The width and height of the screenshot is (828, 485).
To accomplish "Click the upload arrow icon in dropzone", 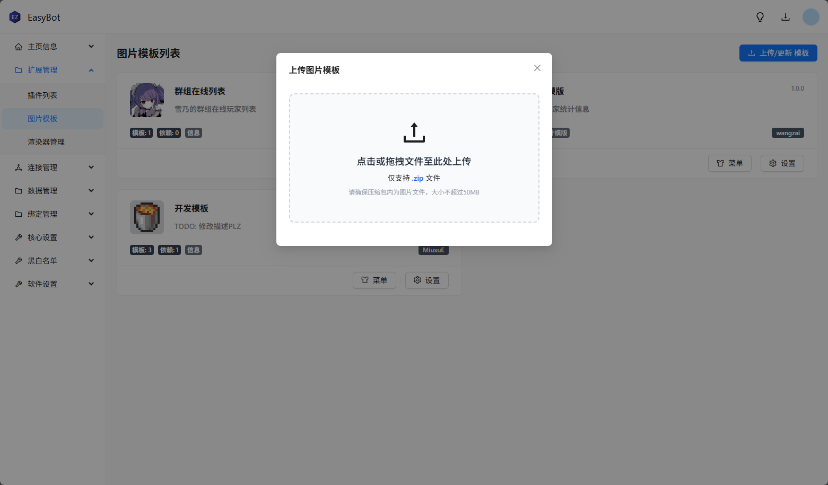I will click(414, 133).
